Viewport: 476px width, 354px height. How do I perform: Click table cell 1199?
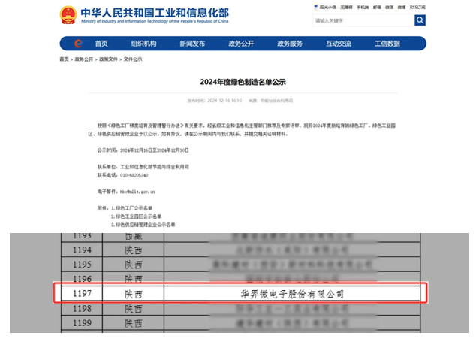82,323
